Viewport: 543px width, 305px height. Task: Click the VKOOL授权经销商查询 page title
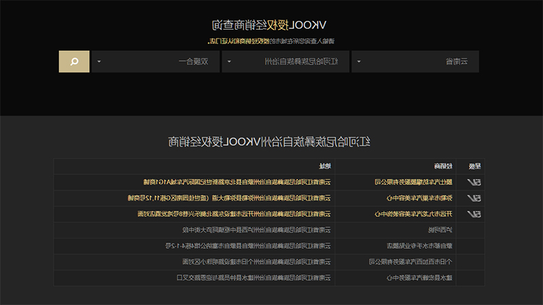click(x=269, y=25)
